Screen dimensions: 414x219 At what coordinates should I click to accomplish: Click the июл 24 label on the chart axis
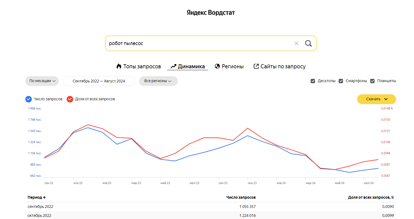pos(369,183)
